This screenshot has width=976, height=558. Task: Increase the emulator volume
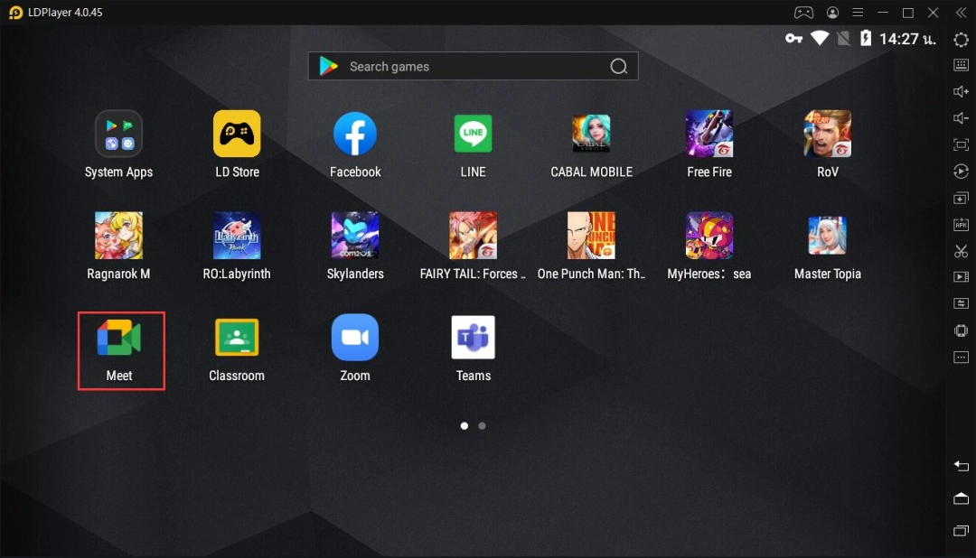click(x=961, y=91)
